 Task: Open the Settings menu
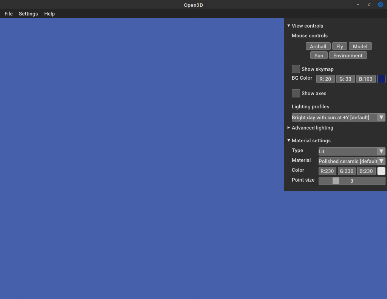[28, 14]
